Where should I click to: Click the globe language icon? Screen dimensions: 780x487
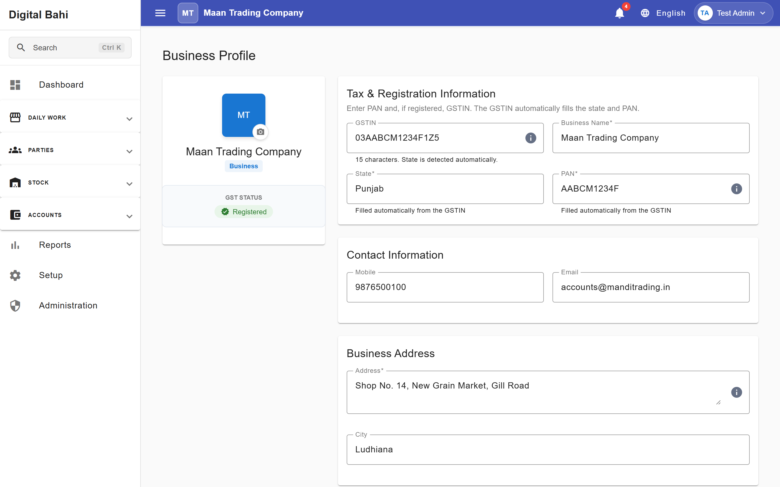point(645,13)
